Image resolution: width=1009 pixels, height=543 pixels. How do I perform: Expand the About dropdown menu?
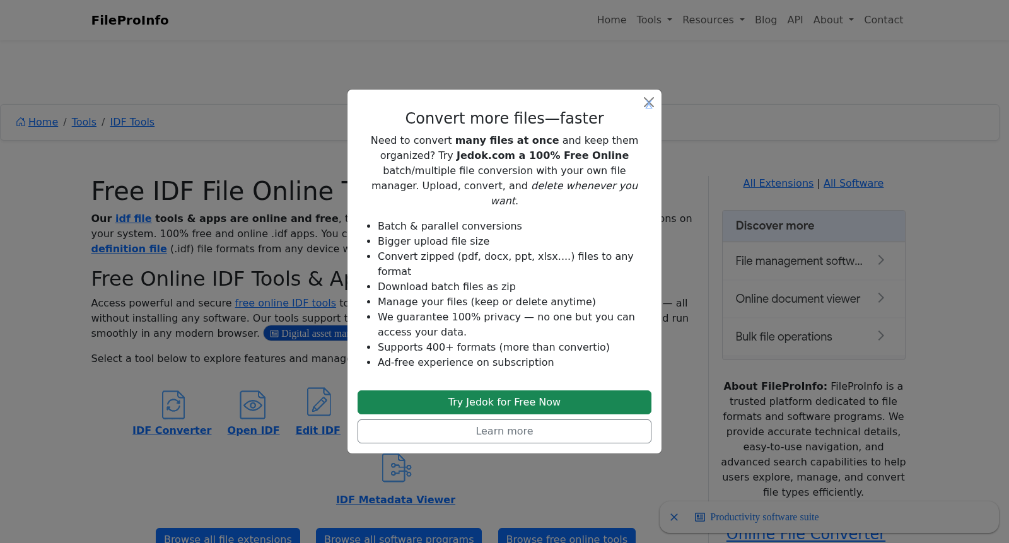coord(834,20)
